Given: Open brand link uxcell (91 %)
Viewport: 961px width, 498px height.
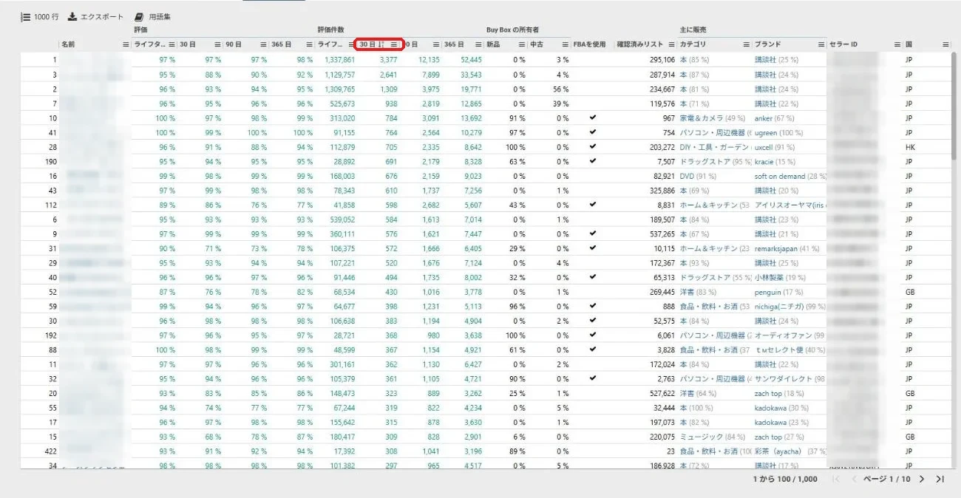Looking at the screenshot, I should pos(775,147).
